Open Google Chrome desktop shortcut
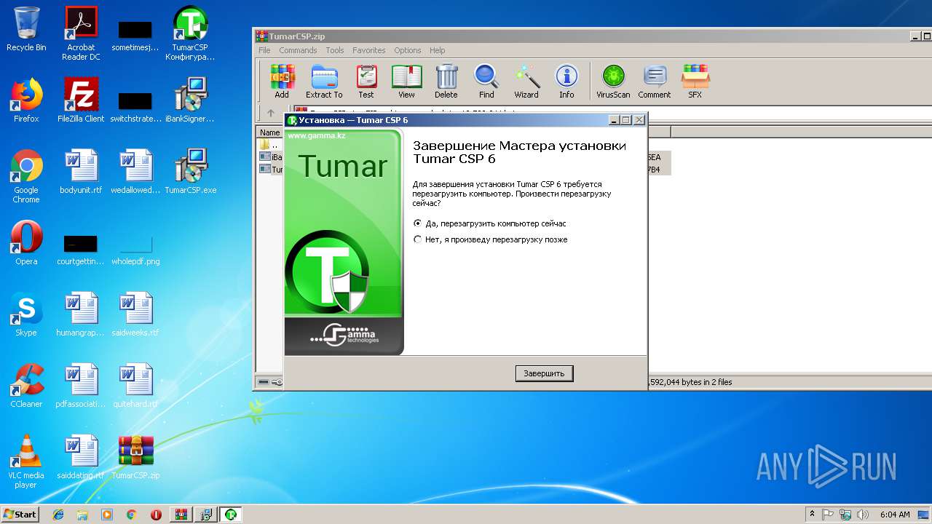The height and width of the screenshot is (524, 932). 26,176
